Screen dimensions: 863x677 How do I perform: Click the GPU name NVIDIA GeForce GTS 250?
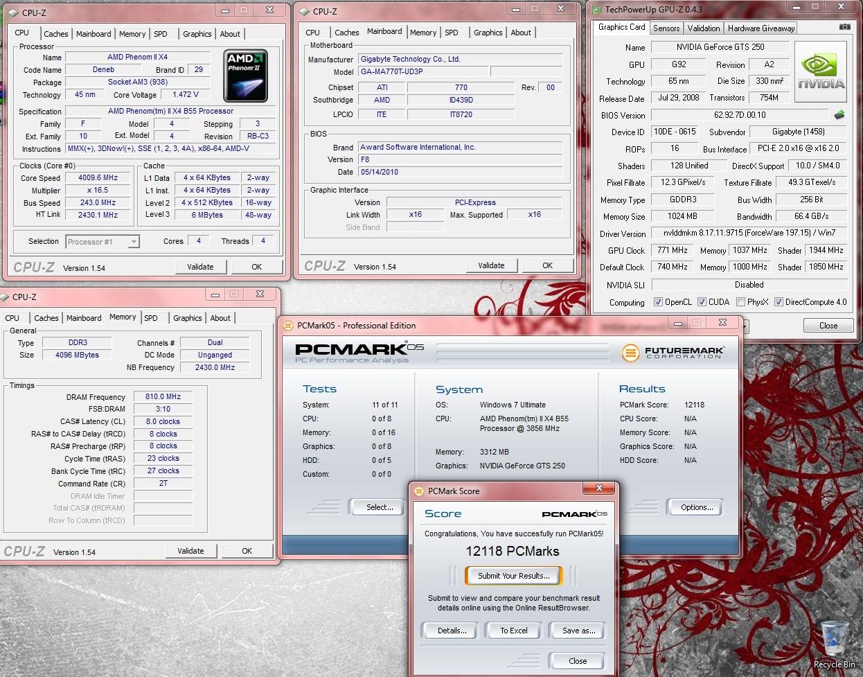coord(720,47)
